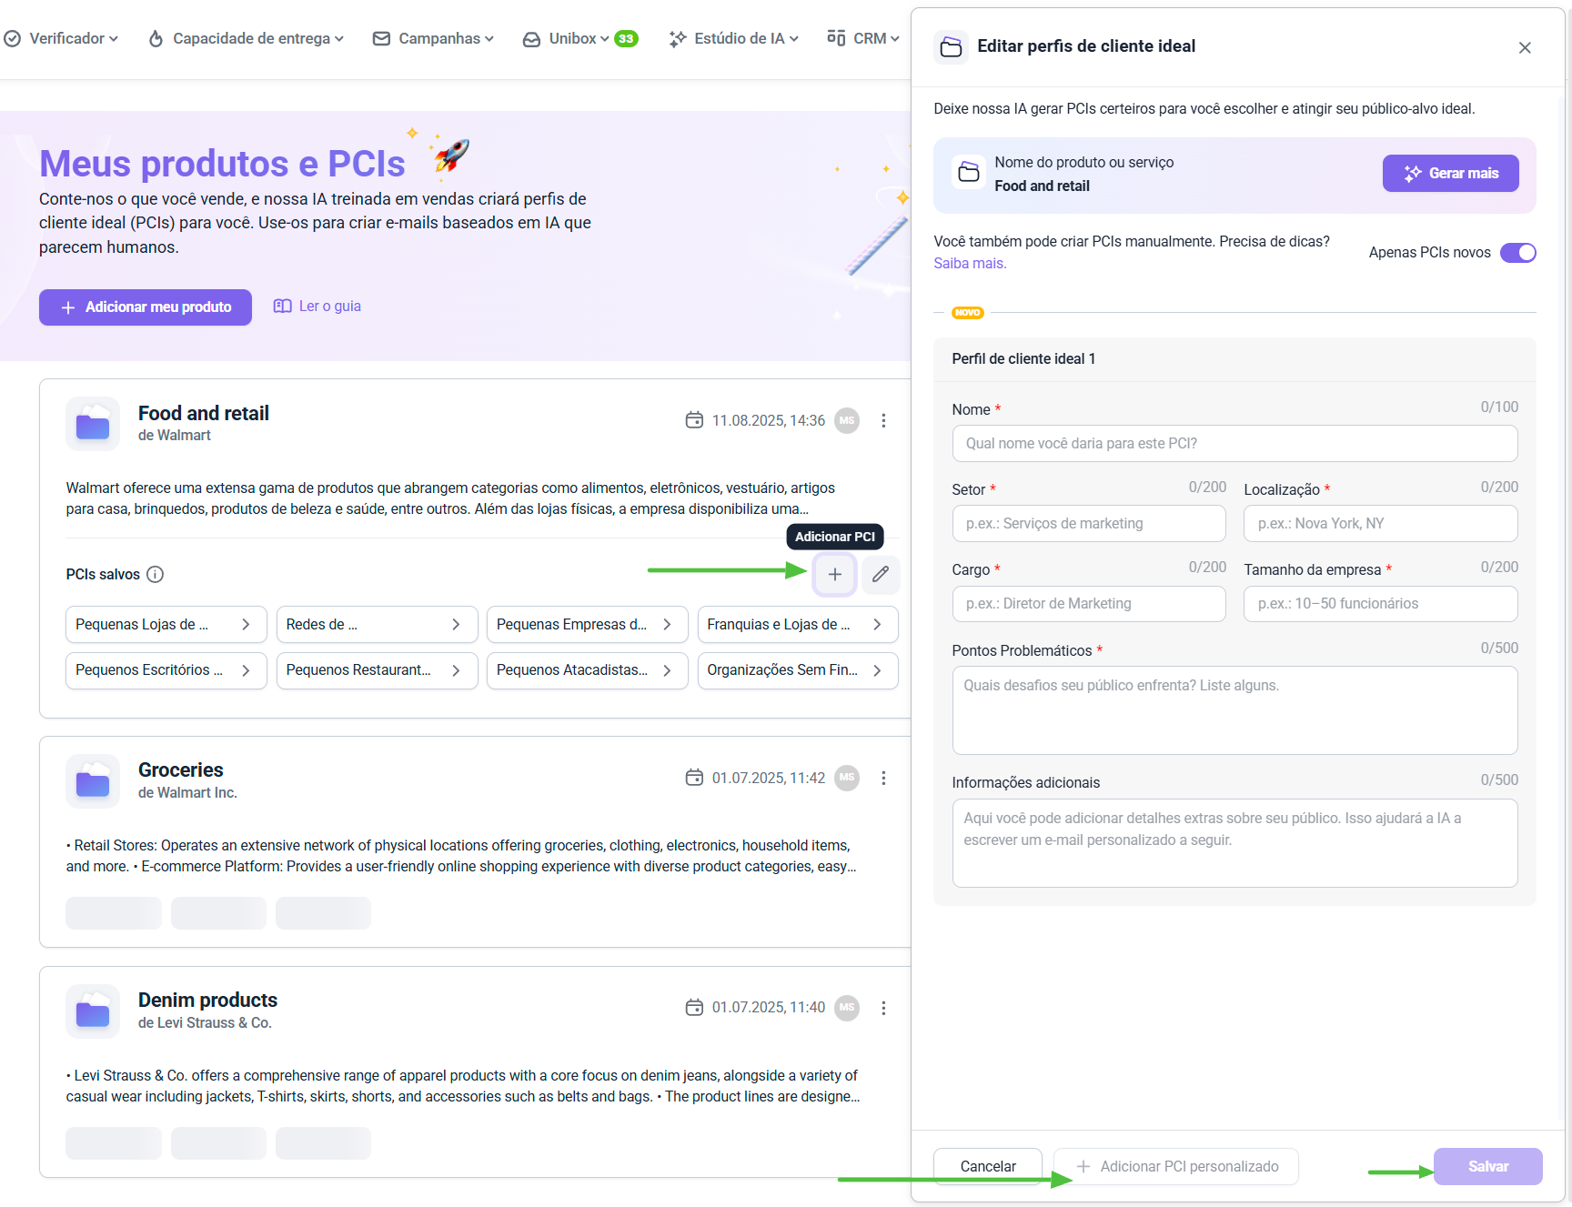Click the edit PCIs pencil icon

tap(881, 574)
